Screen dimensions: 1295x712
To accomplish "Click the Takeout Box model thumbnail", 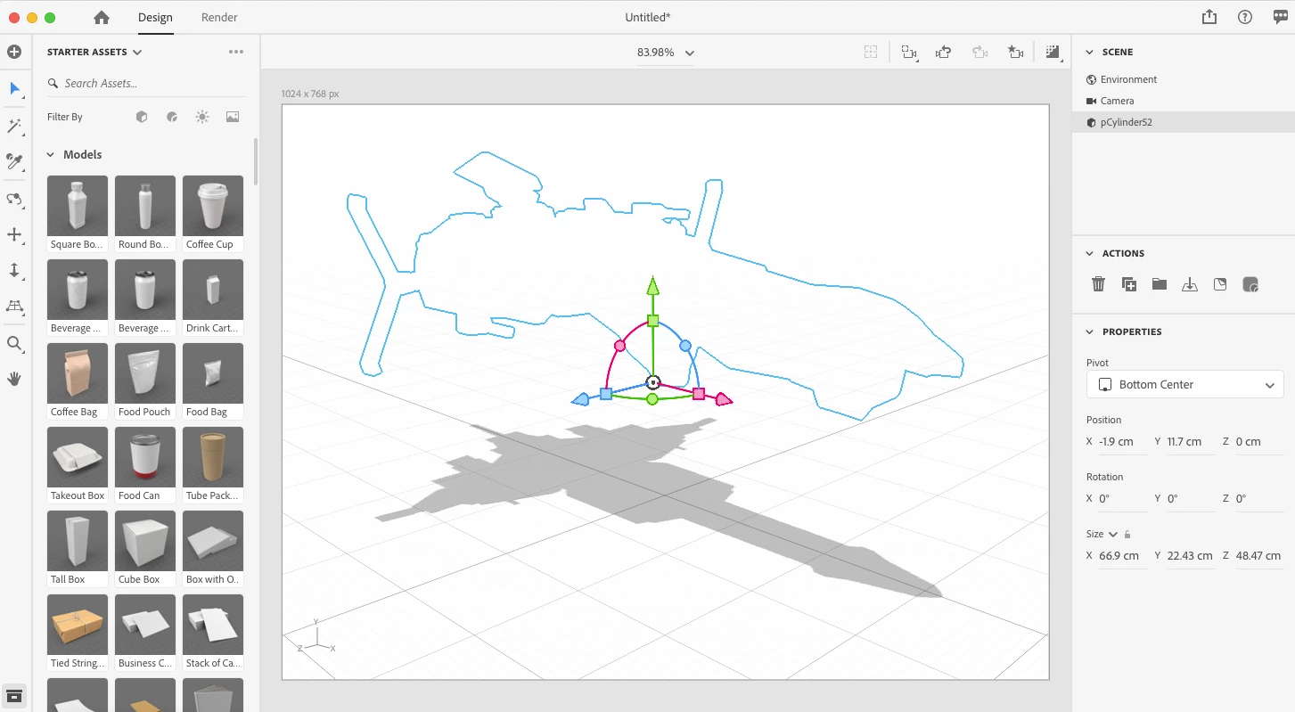I will [78, 457].
